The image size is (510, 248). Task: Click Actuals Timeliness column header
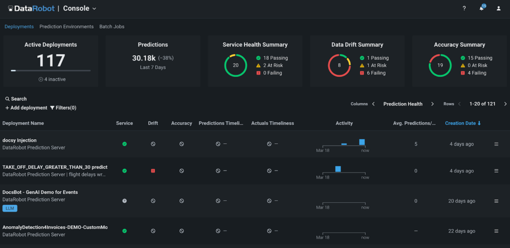(x=272, y=123)
